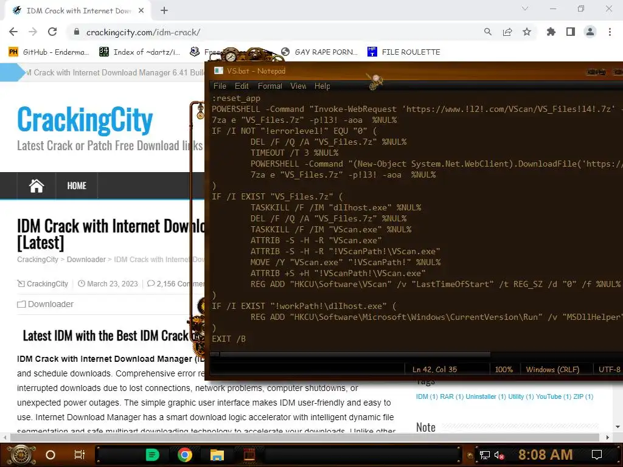The width and height of the screenshot is (623, 467).
Task: Select the Utility (1) tag
Action: [x=520, y=396]
